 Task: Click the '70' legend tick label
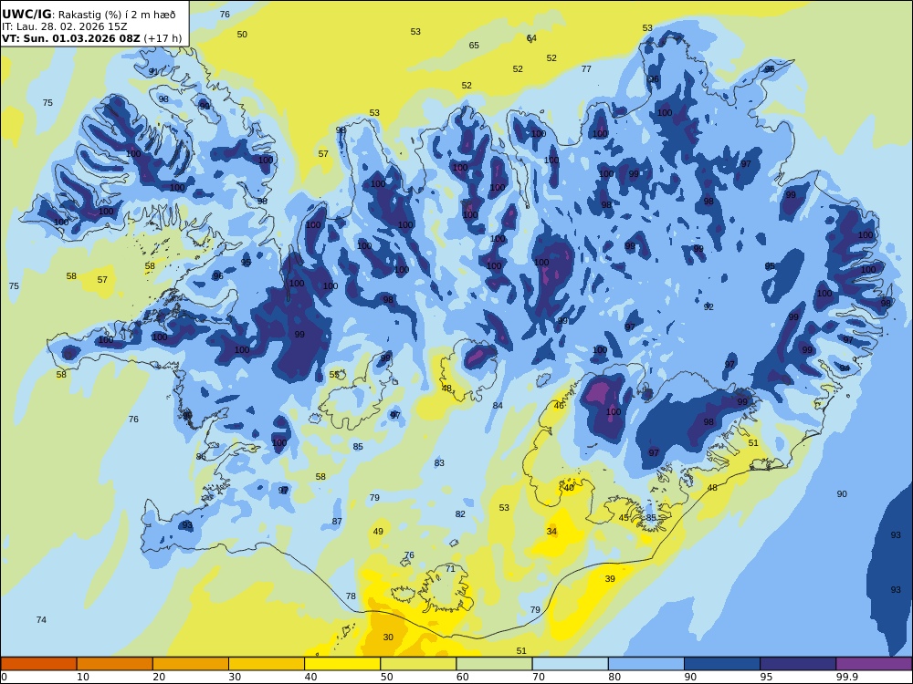[x=538, y=677]
